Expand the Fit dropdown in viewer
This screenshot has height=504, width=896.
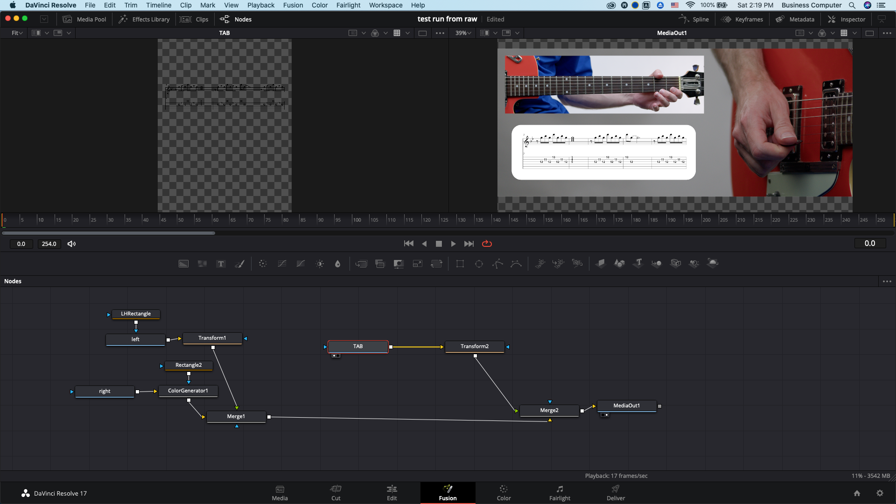(17, 33)
